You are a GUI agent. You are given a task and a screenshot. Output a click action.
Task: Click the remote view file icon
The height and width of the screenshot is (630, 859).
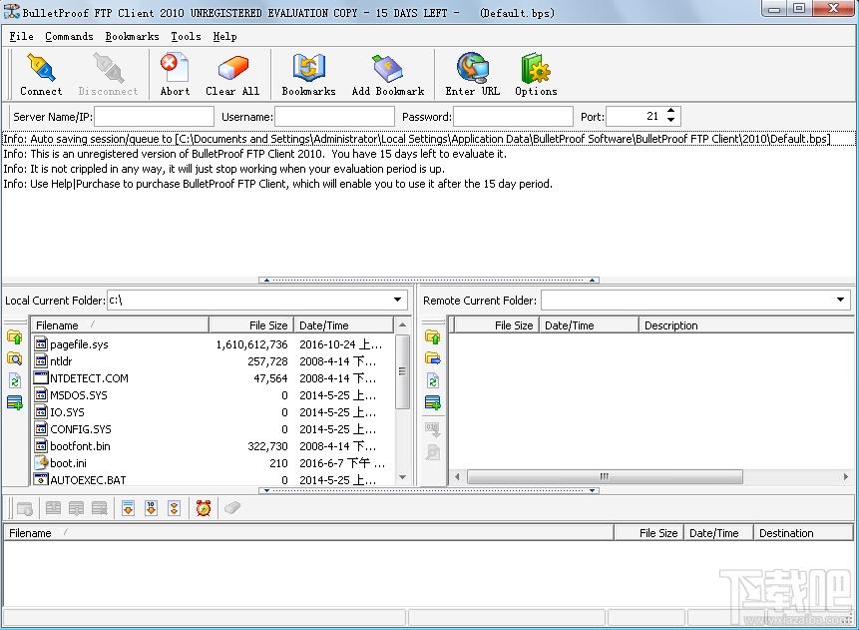point(433,452)
